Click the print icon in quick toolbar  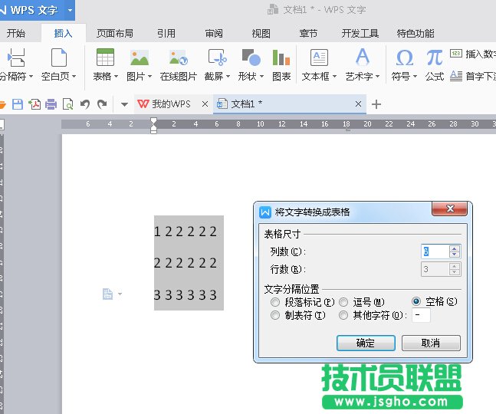(51, 104)
